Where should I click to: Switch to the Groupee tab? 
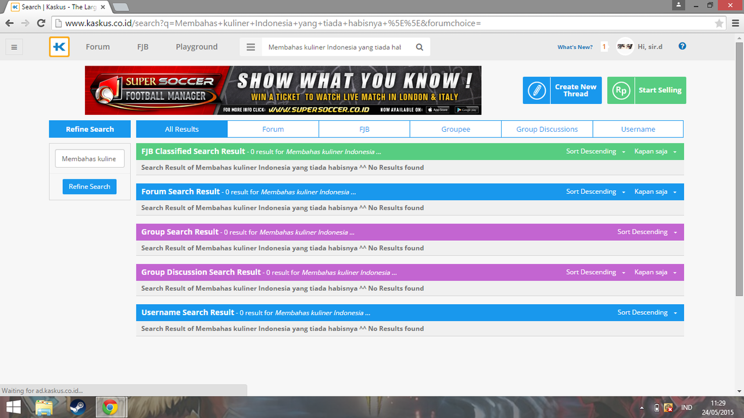tap(456, 129)
